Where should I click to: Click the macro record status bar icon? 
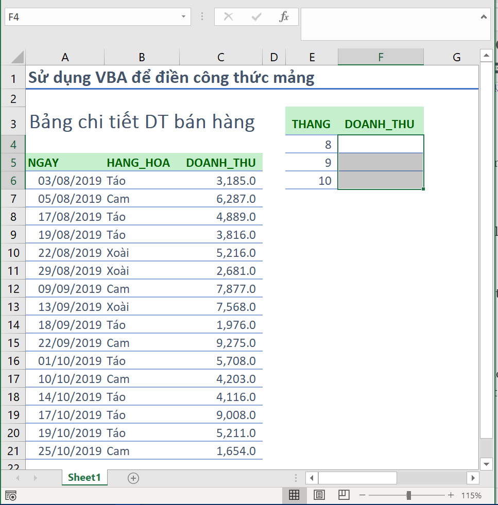(11, 496)
